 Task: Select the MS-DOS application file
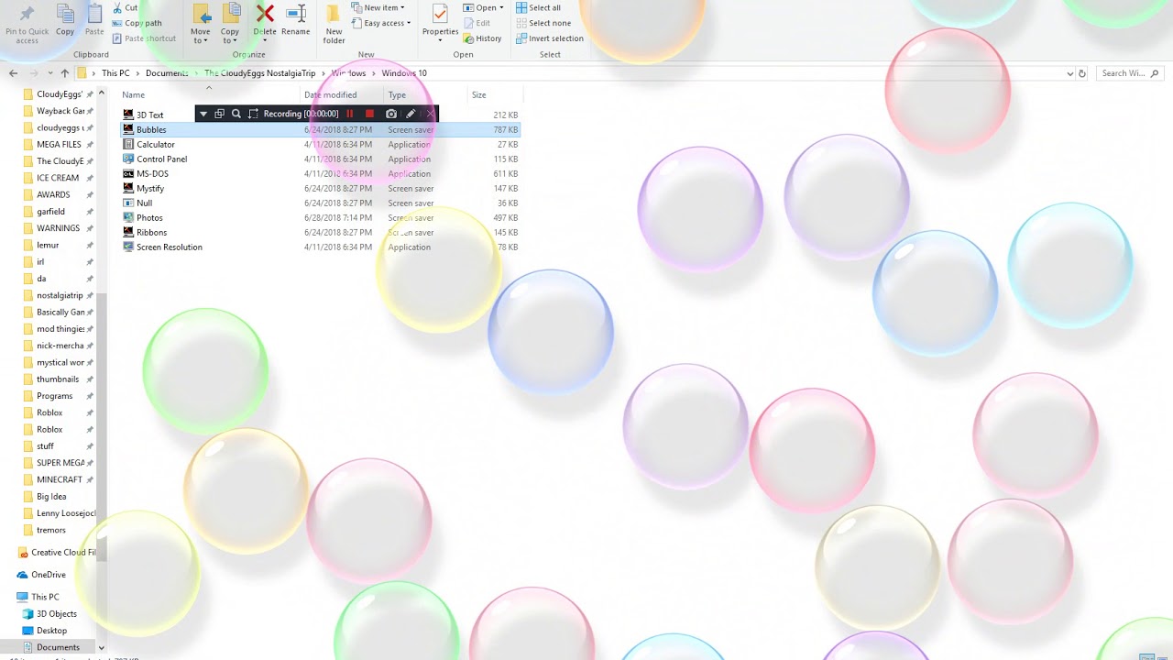click(321, 174)
